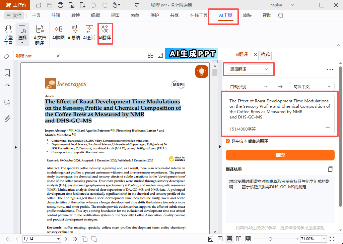Go to the first page arrow
Screen dimensions: 343x244
[8, 239]
